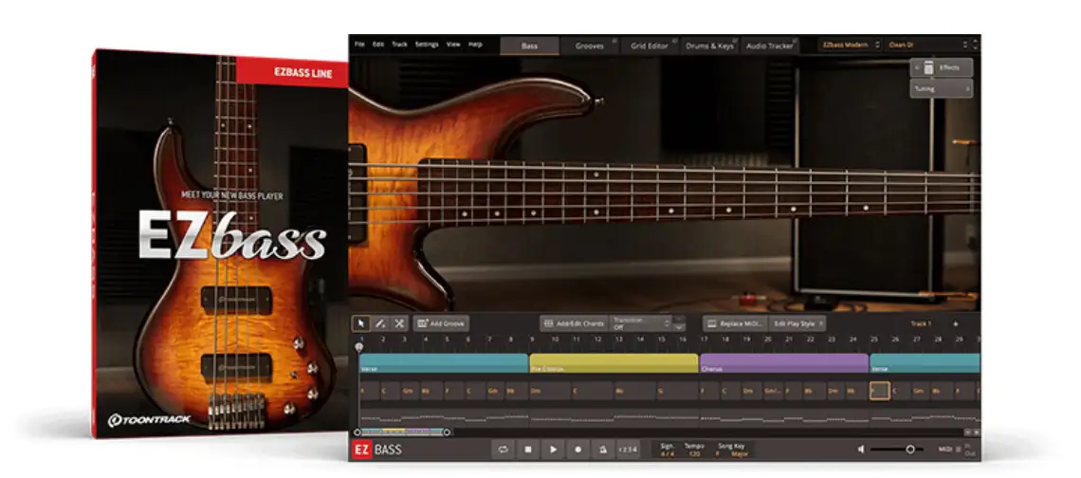Add a new track with plus icon
Image resolution: width=1081 pixels, height=478 pixels.
pos(956,323)
